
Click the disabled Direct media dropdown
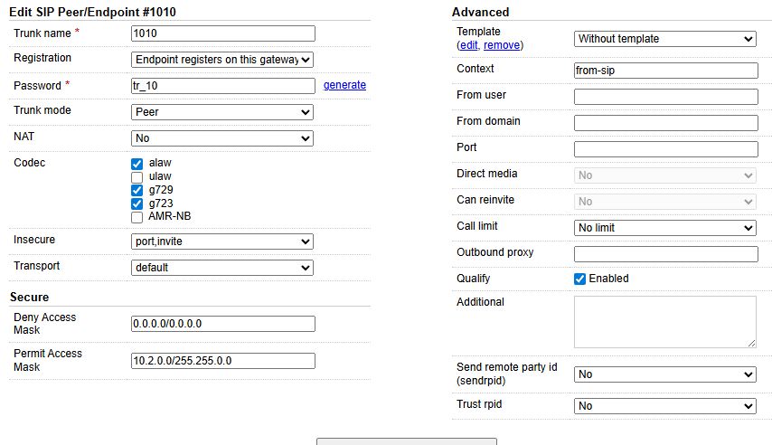point(665,175)
